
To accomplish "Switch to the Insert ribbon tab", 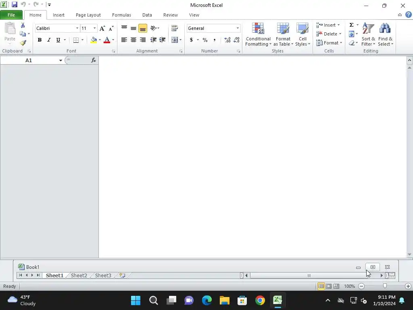I will (x=58, y=15).
